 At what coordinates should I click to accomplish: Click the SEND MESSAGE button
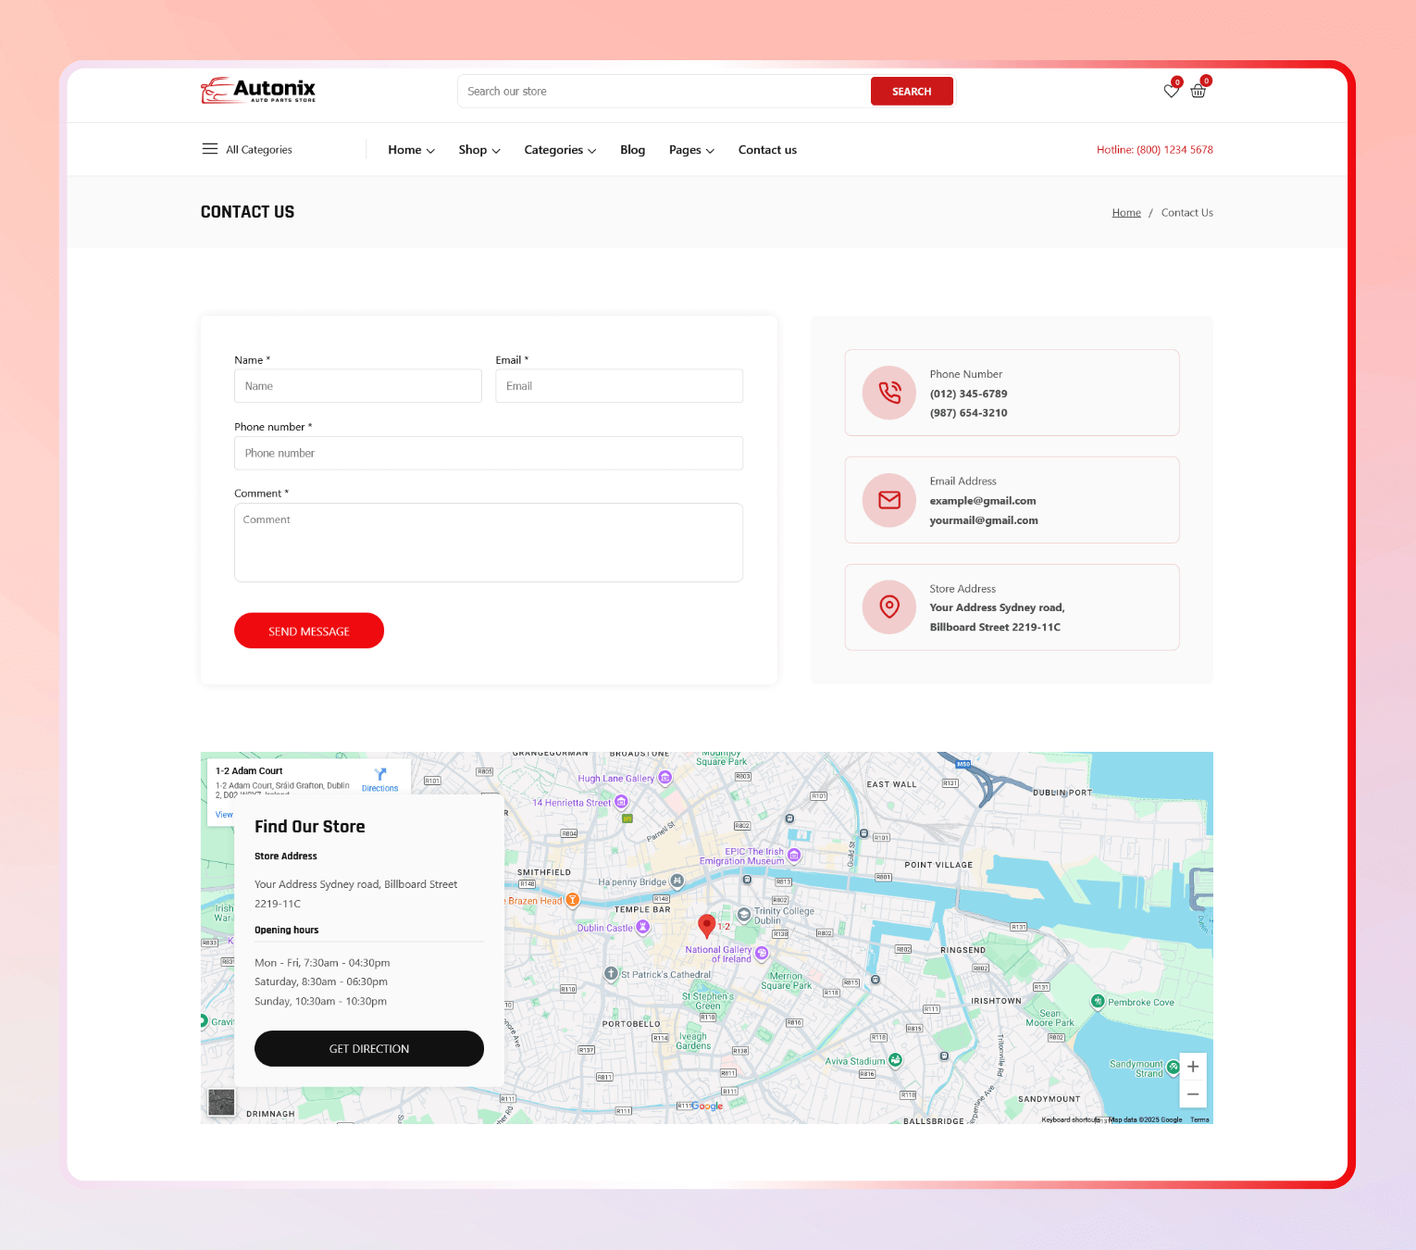pos(309,631)
